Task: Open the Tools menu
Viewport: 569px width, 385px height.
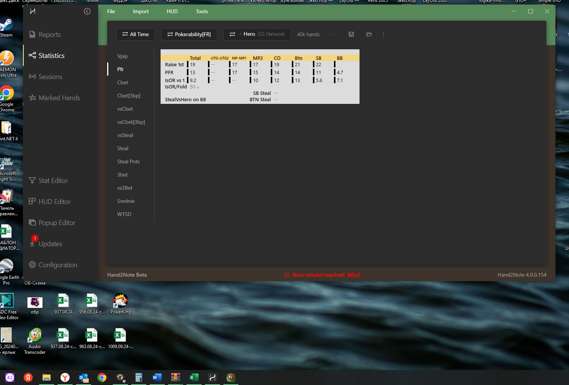Action: (202, 11)
